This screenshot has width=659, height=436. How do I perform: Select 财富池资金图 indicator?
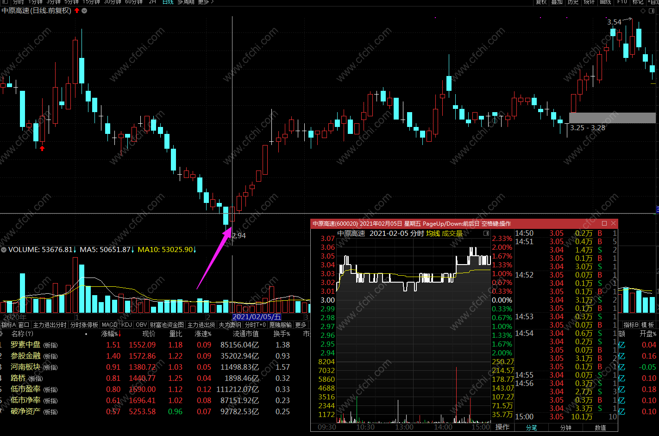(x=167, y=325)
